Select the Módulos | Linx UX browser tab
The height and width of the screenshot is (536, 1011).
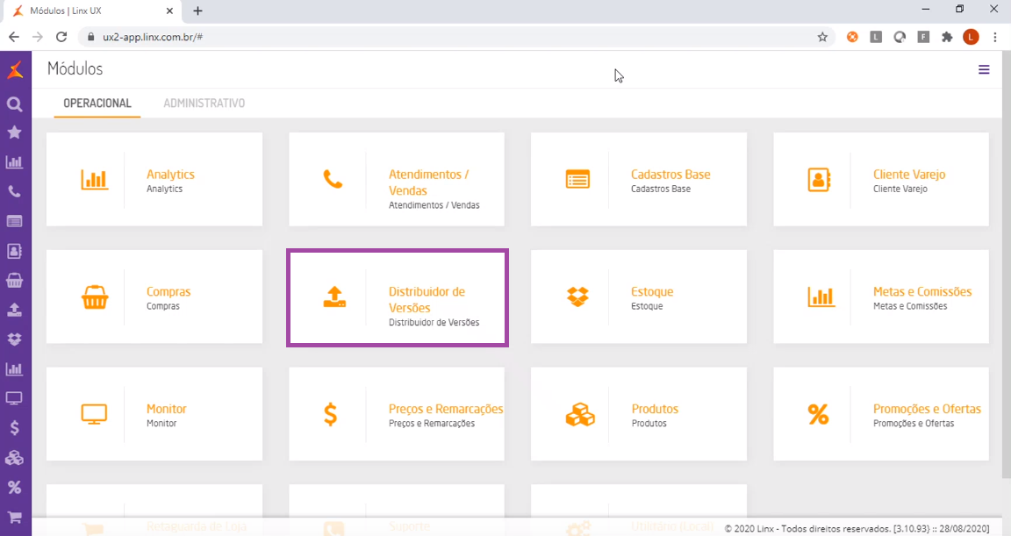94,11
